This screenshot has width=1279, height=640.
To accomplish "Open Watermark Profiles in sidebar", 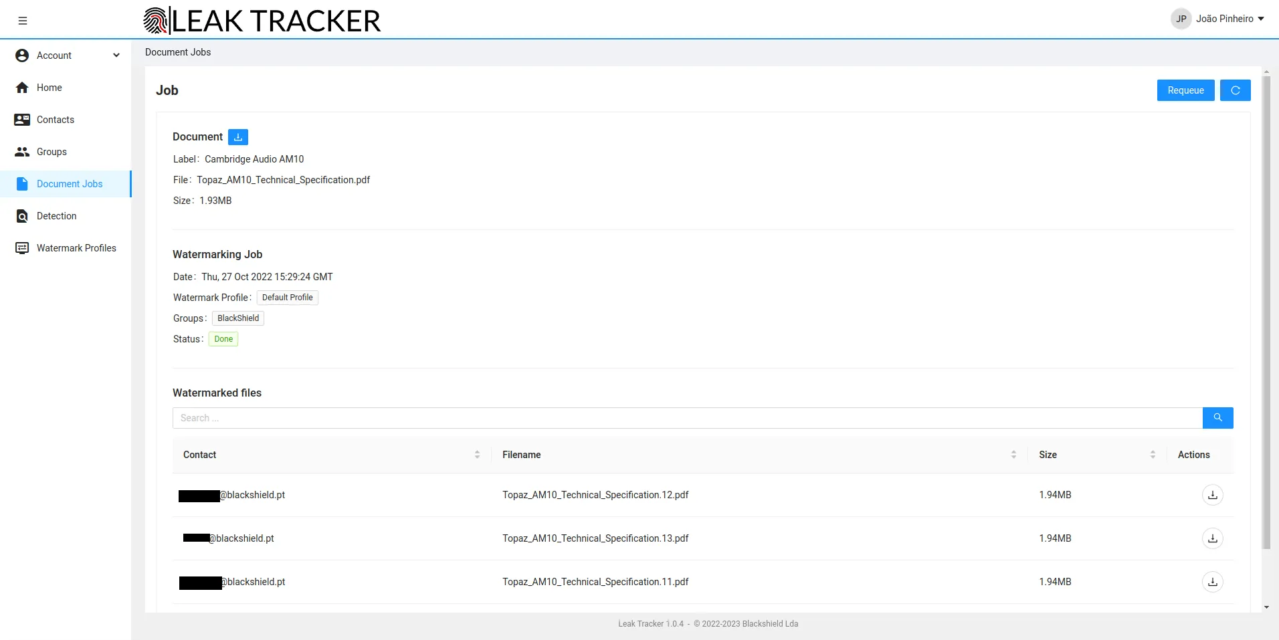I will (66, 248).
